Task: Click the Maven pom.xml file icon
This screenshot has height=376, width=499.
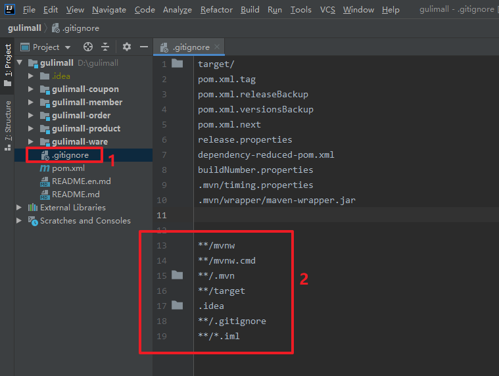Action: (45, 168)
